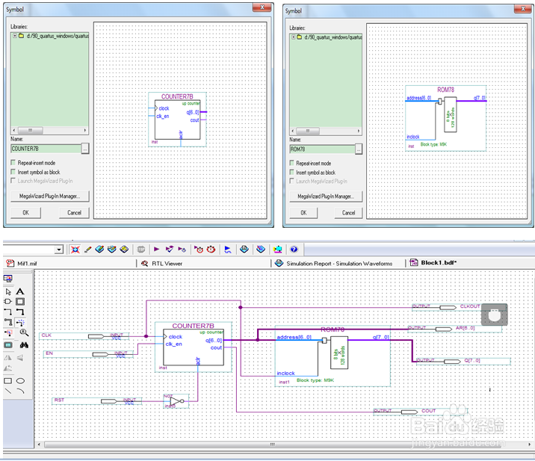Click the Compilation Report icon after waveform icon
535x461 pixels.
tap(244, 250)
